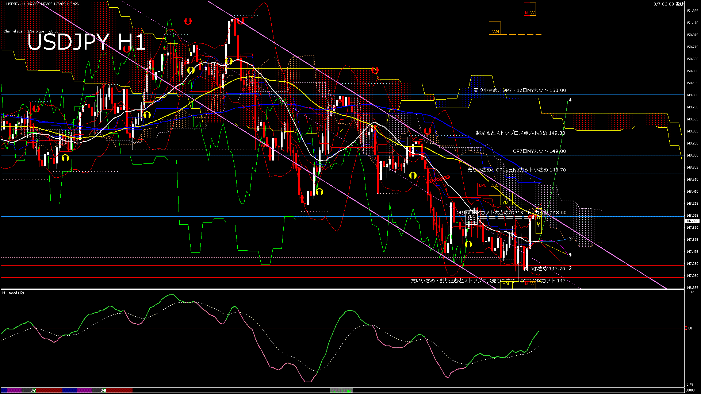Click forecast path endpoint number 3
The image size is (701, 394).
point(570,239)
